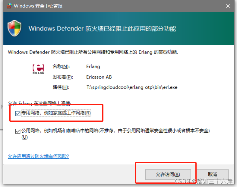Click the 允许访问(A) button
This screenshot has width=237, height=187.
click(168, 174)
